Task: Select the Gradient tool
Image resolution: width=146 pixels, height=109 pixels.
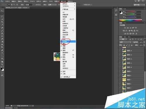Action: pos(2,42)
